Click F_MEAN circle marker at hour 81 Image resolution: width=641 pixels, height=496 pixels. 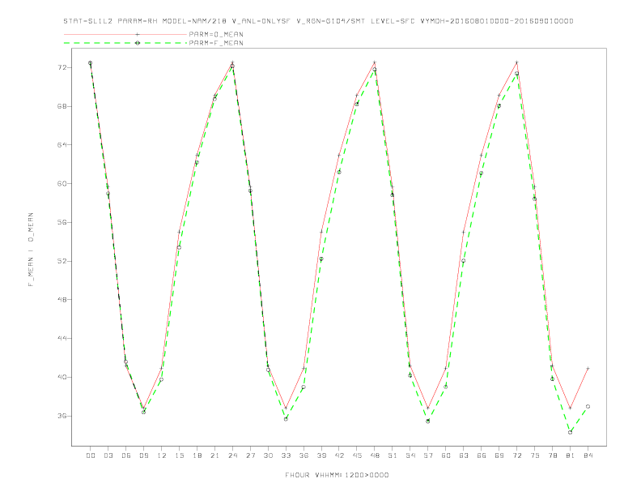[570, 432]
